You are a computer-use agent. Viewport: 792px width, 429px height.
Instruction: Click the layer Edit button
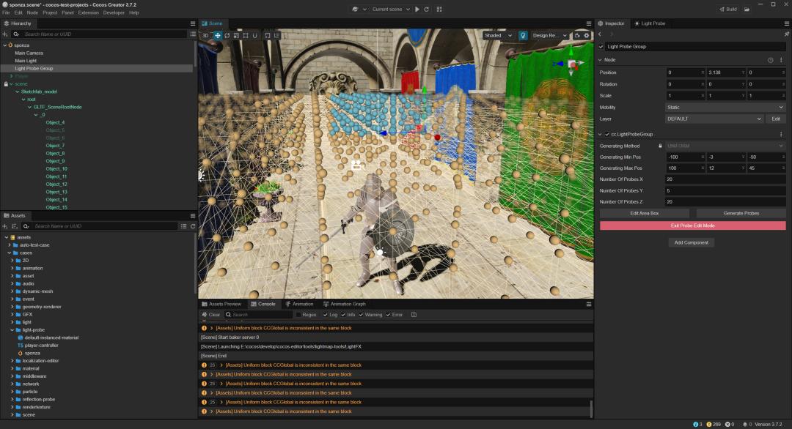pos(776,119)
